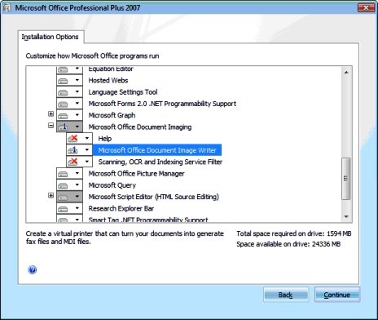Select Microsoft Office Document Imaging item

click(x=140, y=127)
